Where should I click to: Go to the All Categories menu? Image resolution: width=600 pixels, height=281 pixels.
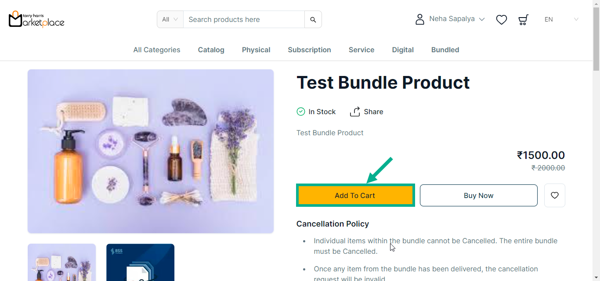pyautogui.click(x=157, y=50)
